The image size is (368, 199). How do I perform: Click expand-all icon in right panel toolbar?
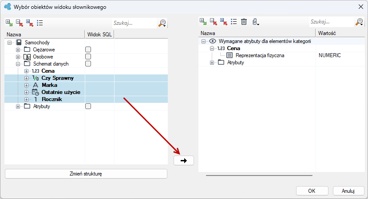(x=203, y=22)
